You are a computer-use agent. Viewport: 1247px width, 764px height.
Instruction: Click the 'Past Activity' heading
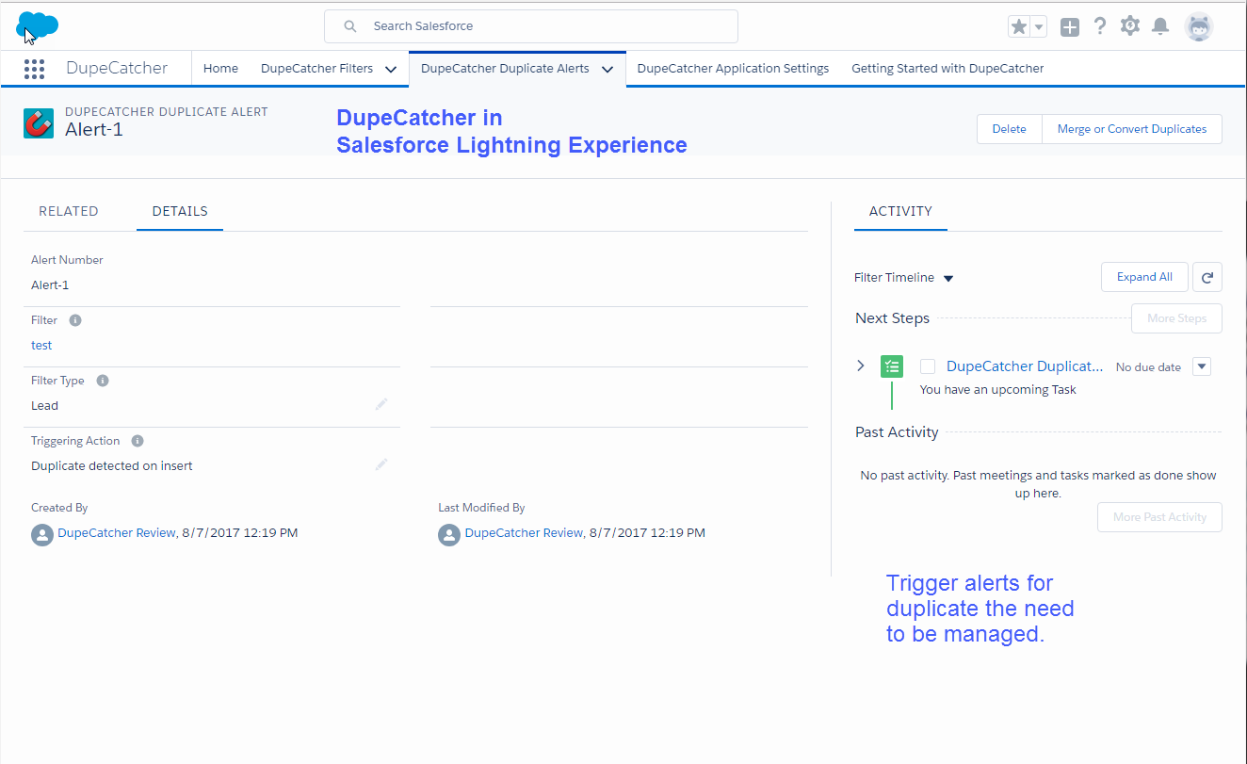[897, 432]
